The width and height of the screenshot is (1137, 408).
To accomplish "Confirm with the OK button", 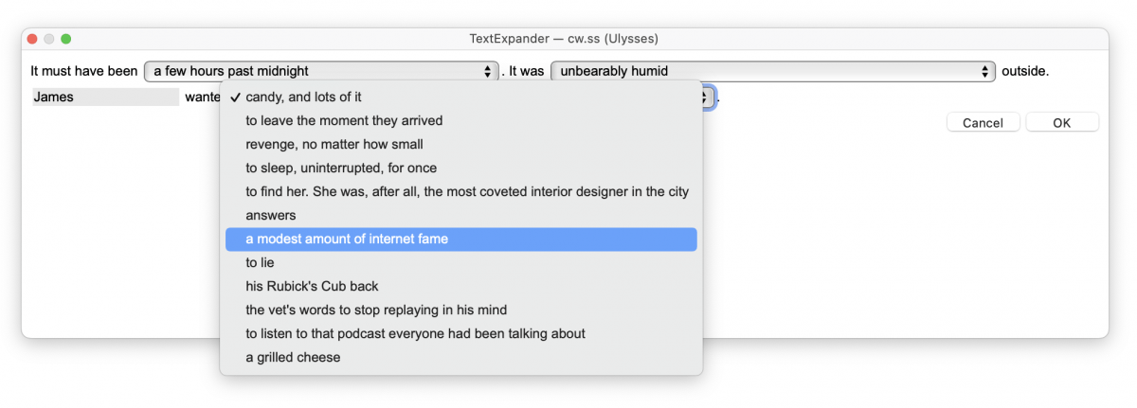I will point(1062,122).
